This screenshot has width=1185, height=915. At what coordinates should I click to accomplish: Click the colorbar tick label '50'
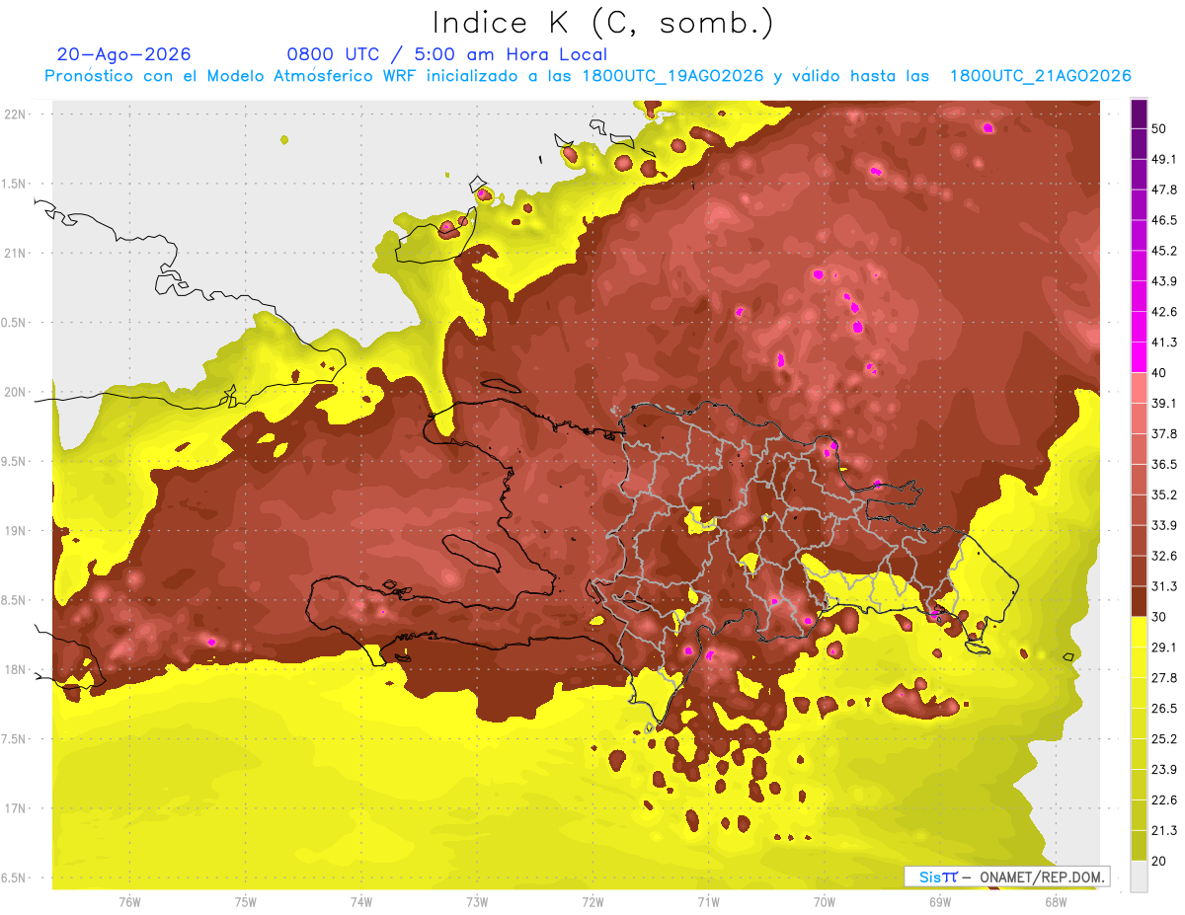tap(1160, 129)
